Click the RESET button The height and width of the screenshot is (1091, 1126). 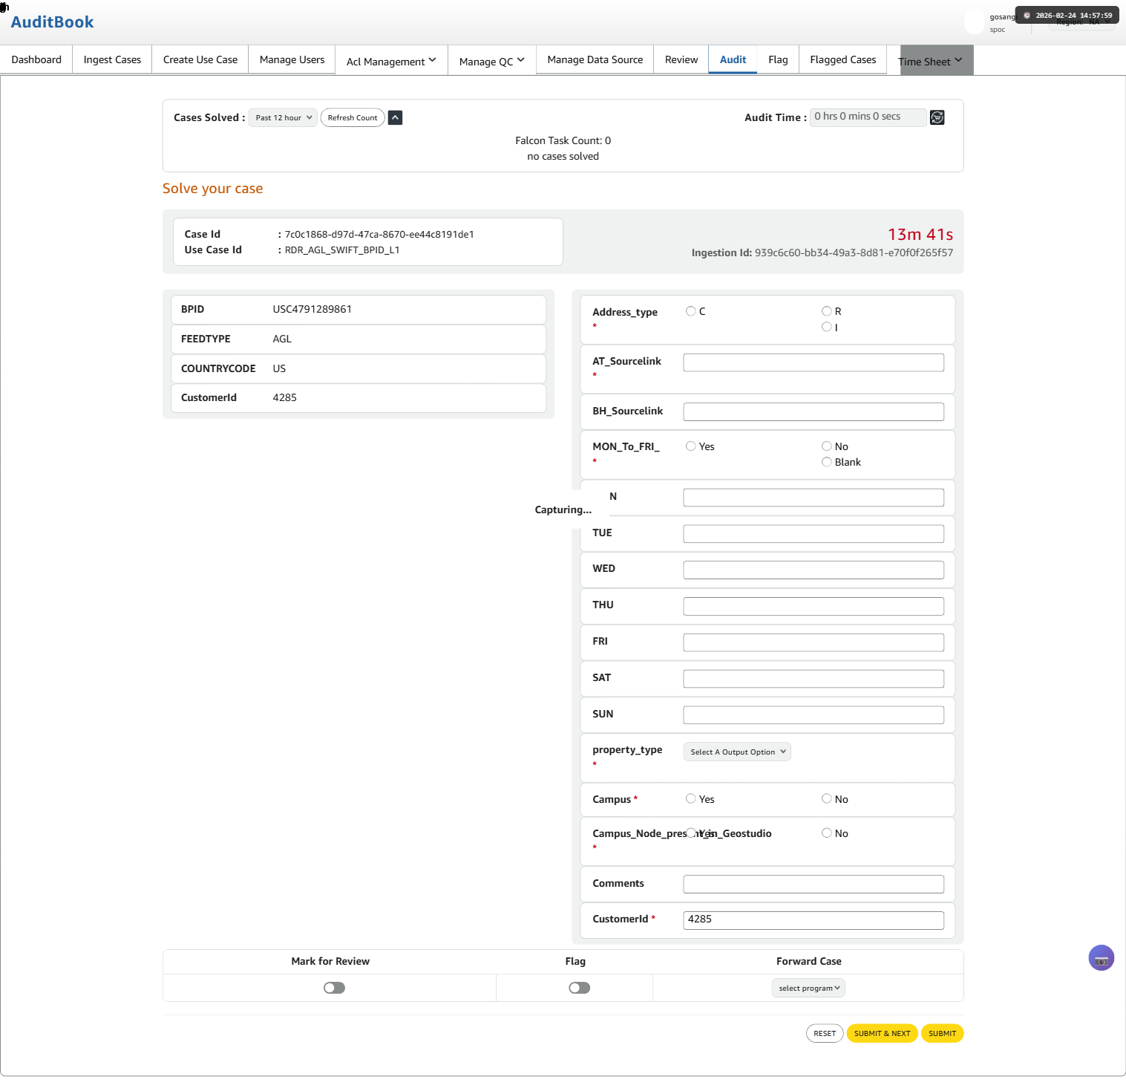point(825,1033)
